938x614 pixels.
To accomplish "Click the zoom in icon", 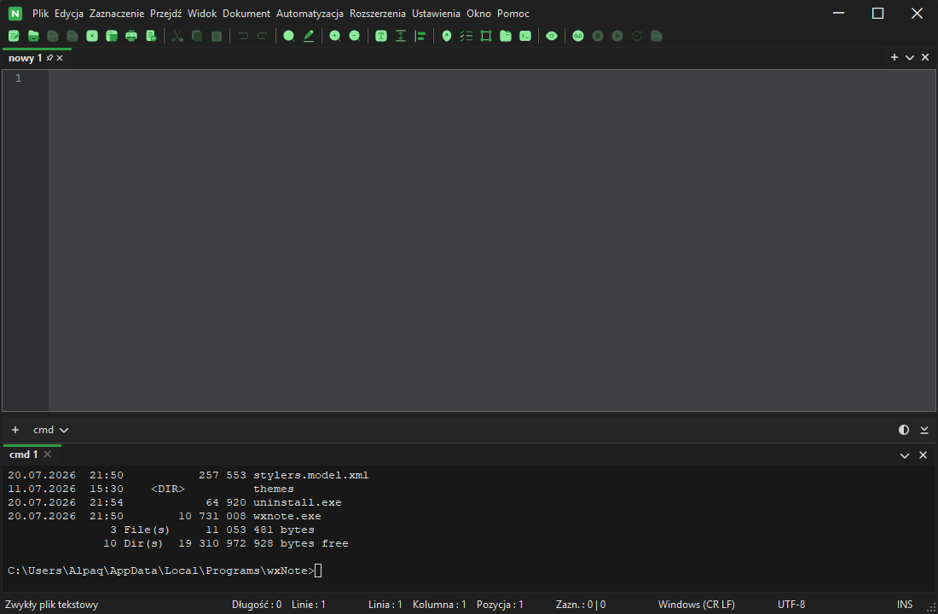I will click(335, 36).
